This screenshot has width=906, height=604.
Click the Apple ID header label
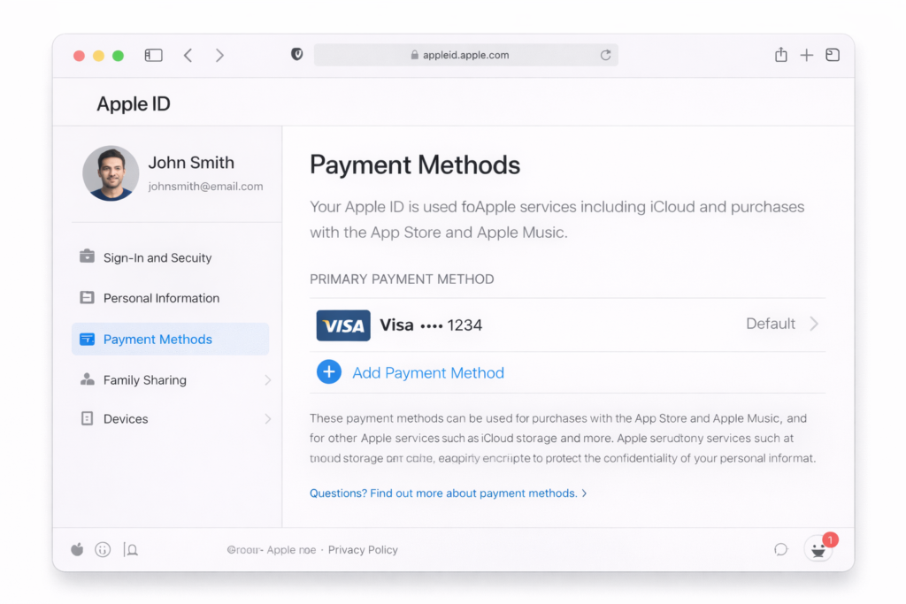pos(133,103)
